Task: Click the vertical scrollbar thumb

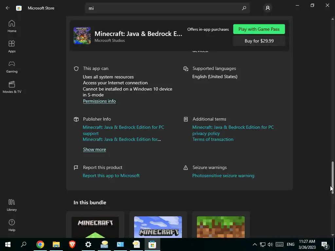Action: click(x=332, y=177)
